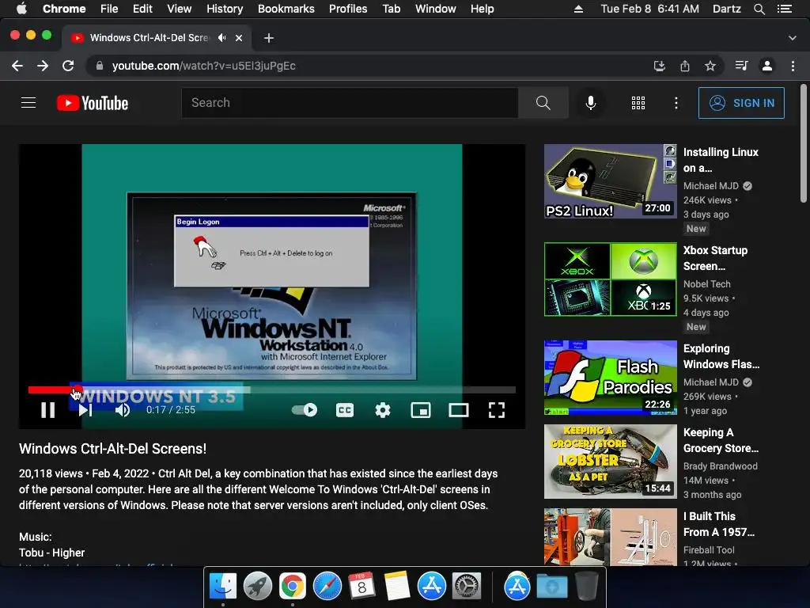Open Finder from the dock
The height and width of the screenshot is (608, 810).
click(x=222, y=587)
